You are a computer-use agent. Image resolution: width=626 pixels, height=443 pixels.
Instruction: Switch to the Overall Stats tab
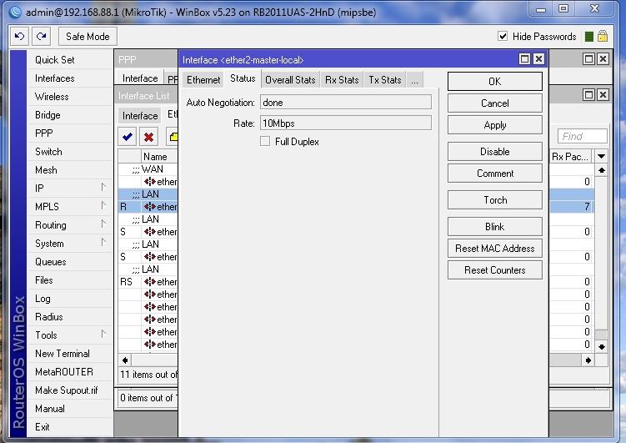(x=290, y=80)
